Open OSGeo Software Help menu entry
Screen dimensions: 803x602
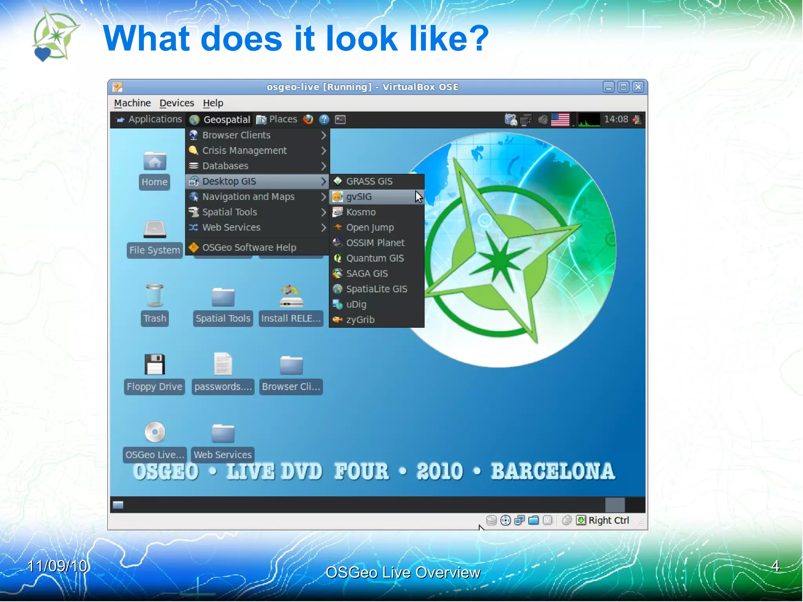257,247
